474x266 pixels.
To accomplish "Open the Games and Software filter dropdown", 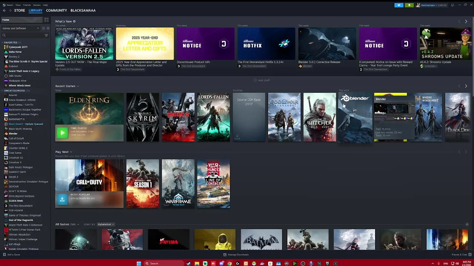I will [x=21, y=28].
